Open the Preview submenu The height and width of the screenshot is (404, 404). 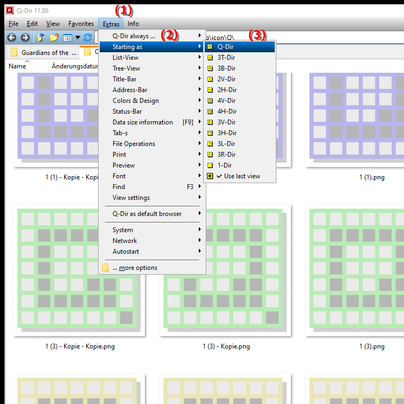click(152, 165)
